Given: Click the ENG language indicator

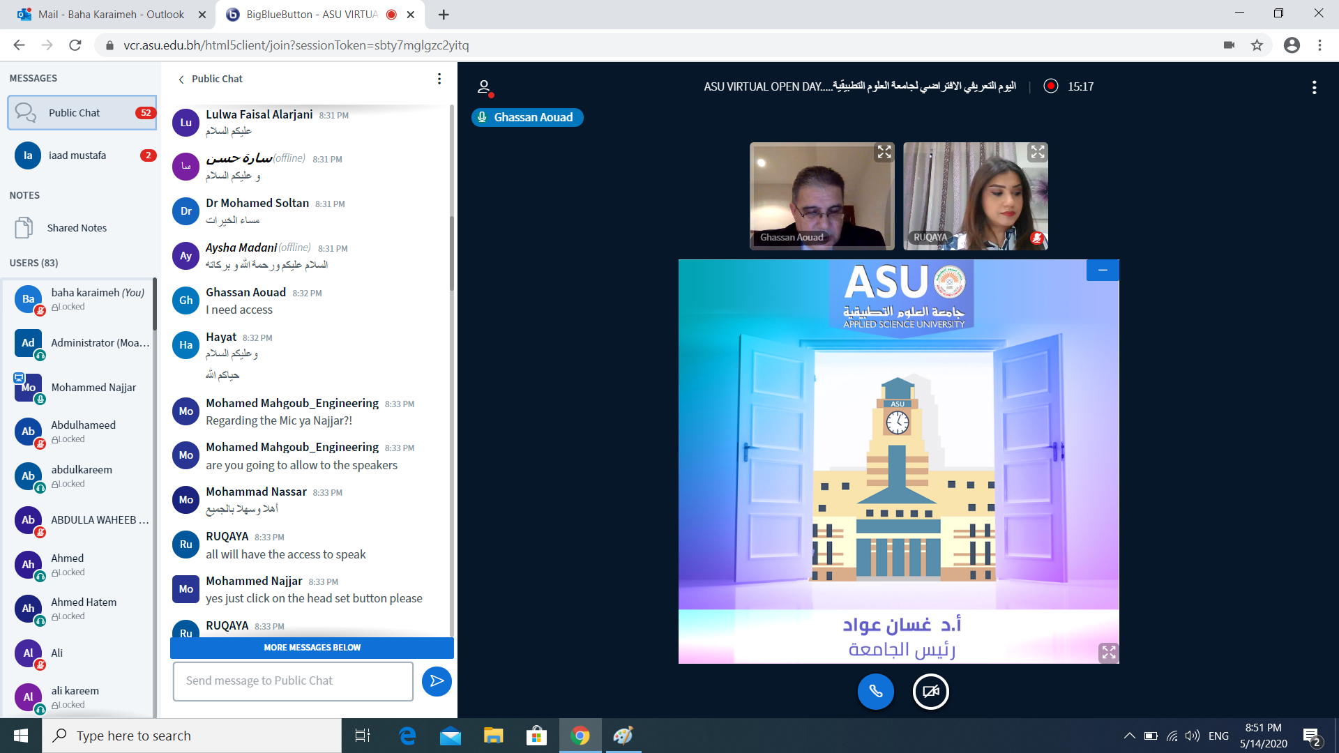Looking at the screenshot, I should (1218, 736).
